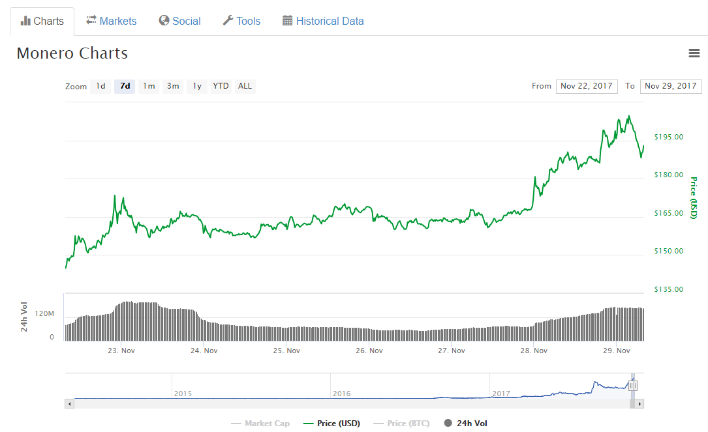Select the Charts tab
The height and width of the screenshot is (432, 708).
coord(42,22)
